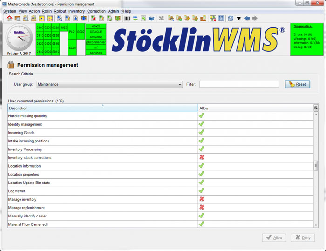Click the green and blue swap arrows icon
Viewport: 326px width, 251px height.
tap(135, 19)
